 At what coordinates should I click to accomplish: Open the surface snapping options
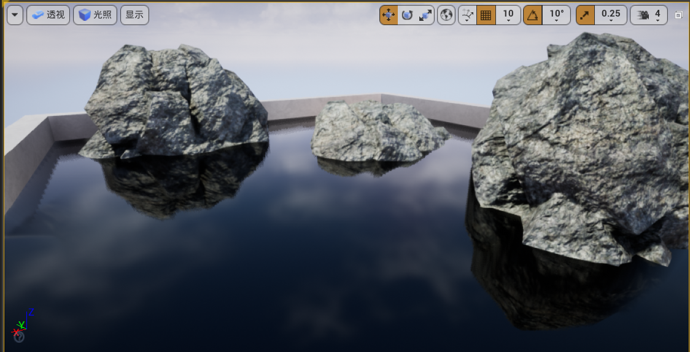point(467,15)
